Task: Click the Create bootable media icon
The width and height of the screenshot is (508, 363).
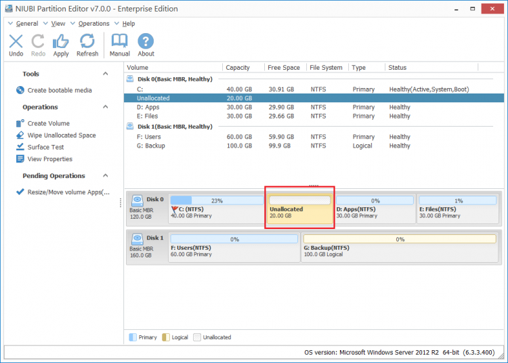Action: point(20,90)
